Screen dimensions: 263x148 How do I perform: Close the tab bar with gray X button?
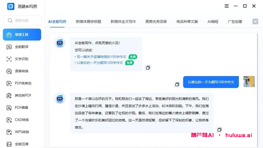pos(255,22)
